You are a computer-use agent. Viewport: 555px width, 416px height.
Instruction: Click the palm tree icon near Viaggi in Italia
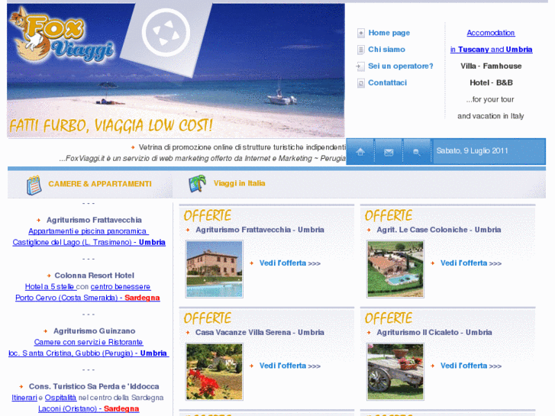(197, 183)
